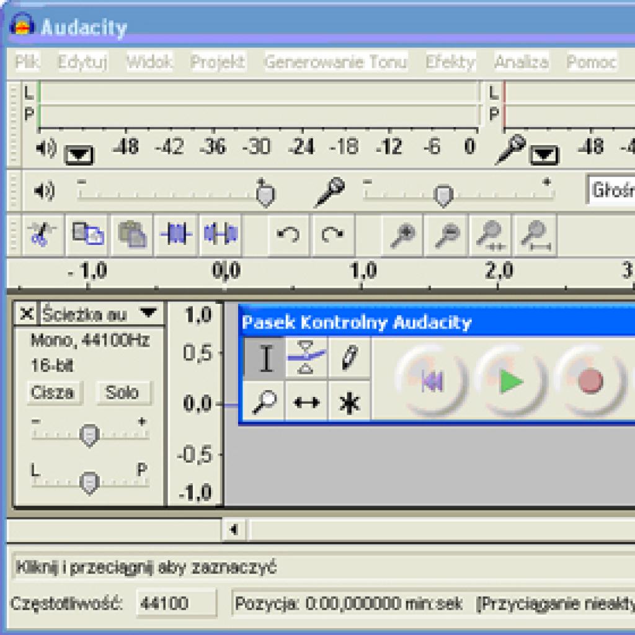Image resolution: width=635 pixels, height=635 pixels.
Task: Open the Głośn input source combo box
Action: (611, 190)
